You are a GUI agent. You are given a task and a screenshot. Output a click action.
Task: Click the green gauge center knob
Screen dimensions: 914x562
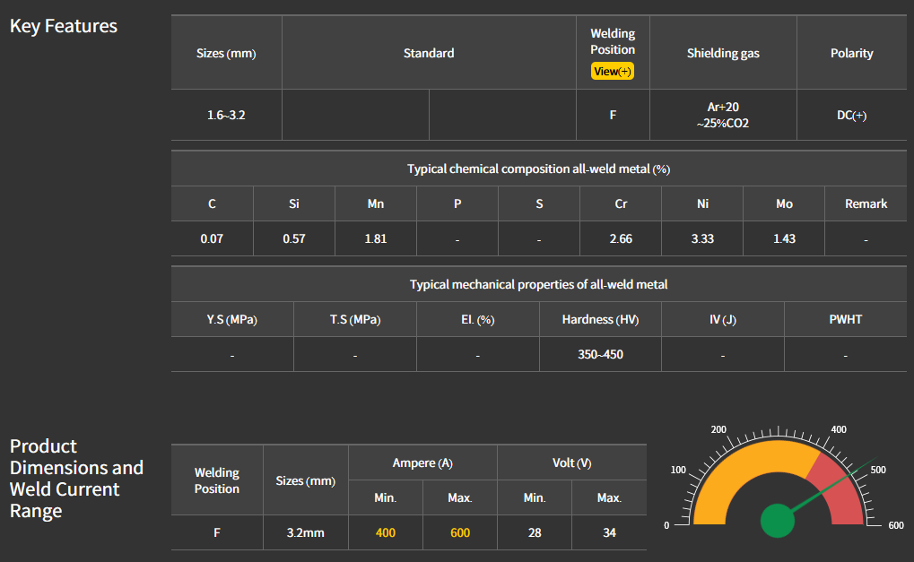tap(778, 521)
